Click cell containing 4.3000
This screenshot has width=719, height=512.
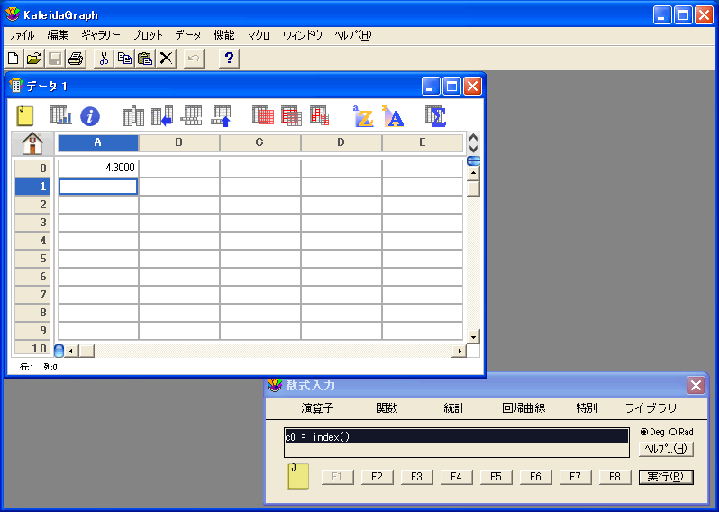pyautogui.click(x=97, y=168)
